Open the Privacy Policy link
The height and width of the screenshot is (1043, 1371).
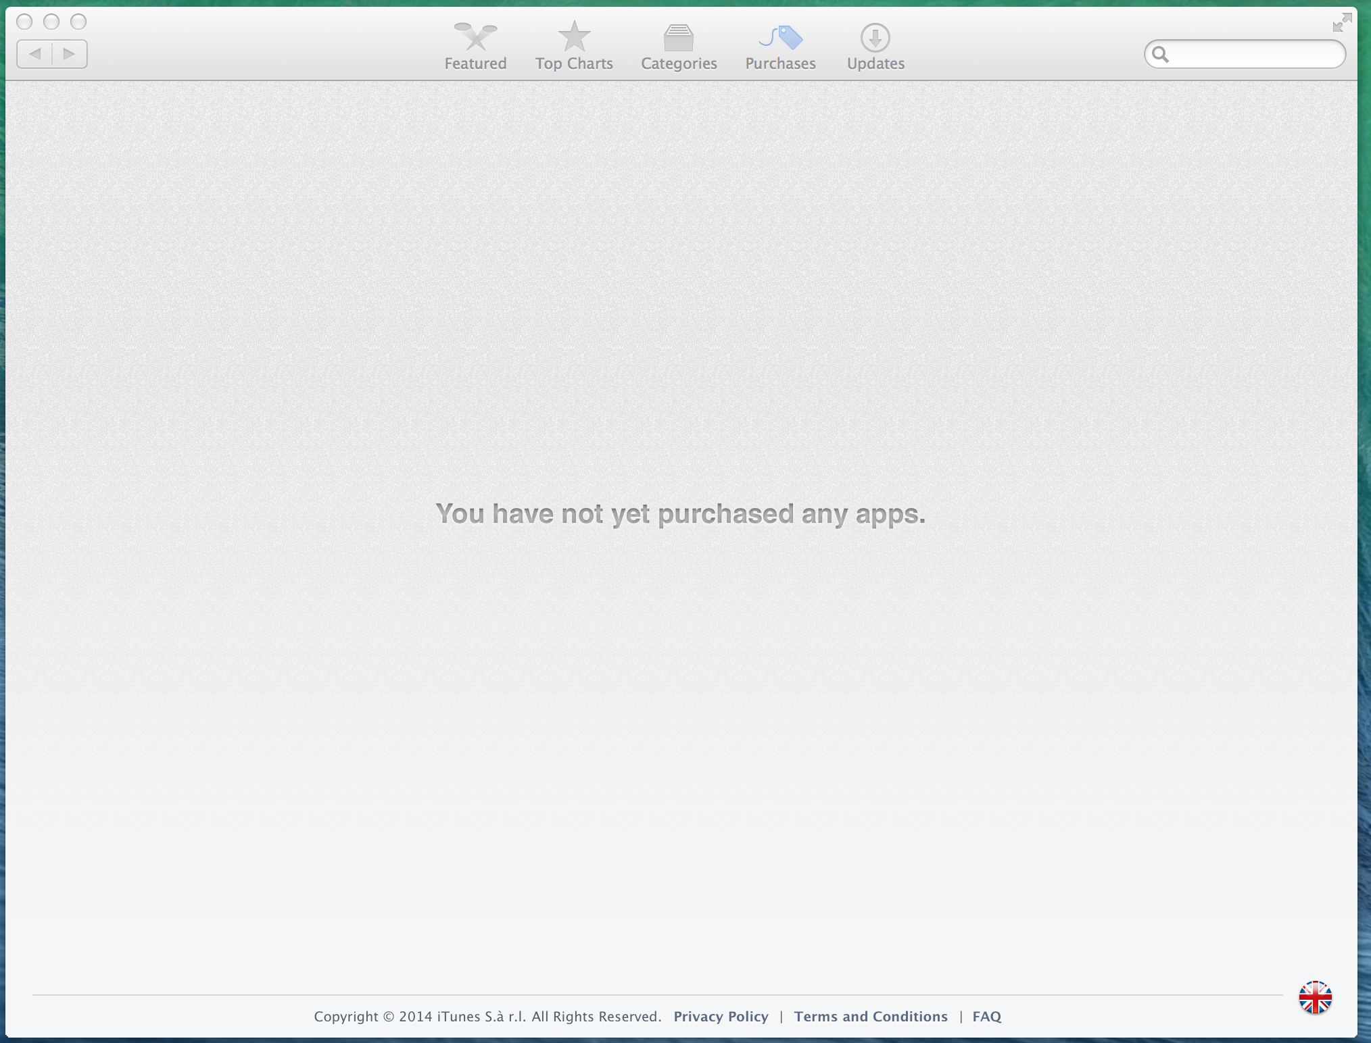coord(721,1017)
